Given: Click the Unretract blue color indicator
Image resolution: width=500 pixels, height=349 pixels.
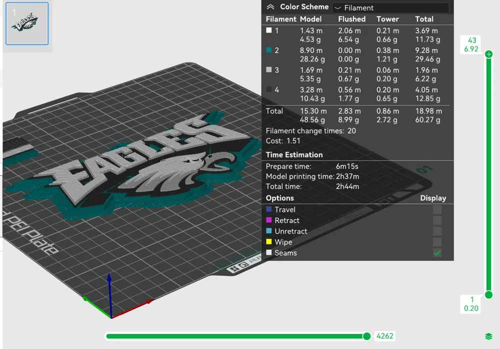Looking at the screenshot, I should pyautogui.click(x=268, y=231).
